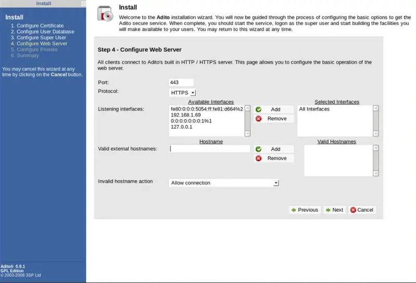Open the Protocol HTTPS dropdown

[x=183, y=93]
